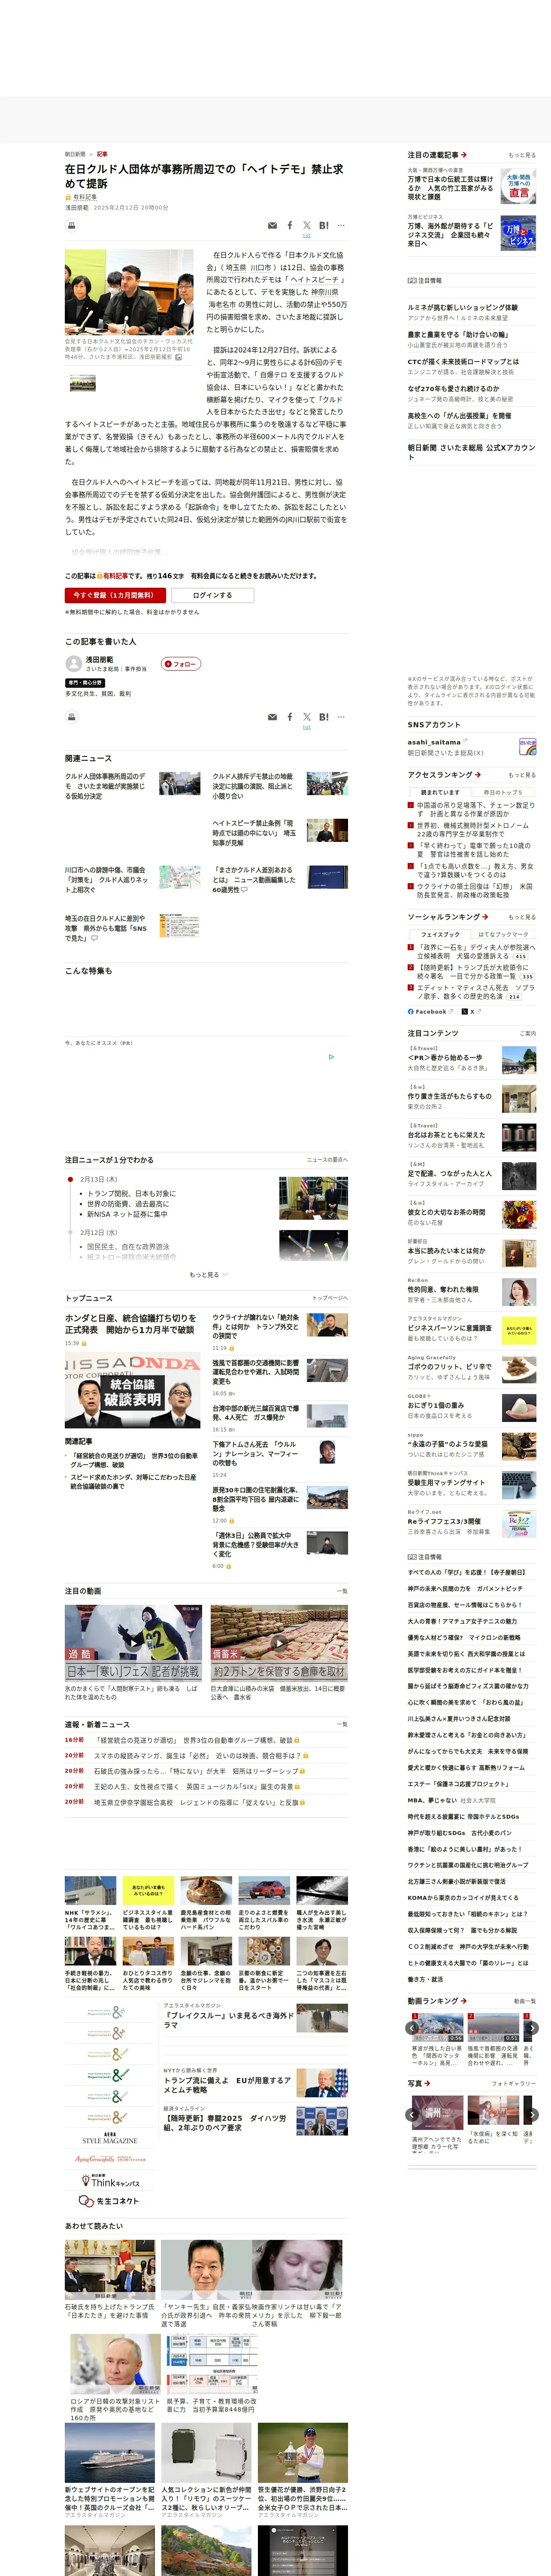Screen dimensions: 551x2576
Task: Open 万博で日本の伝統工芸は輝けるか article
Action: 450,188
